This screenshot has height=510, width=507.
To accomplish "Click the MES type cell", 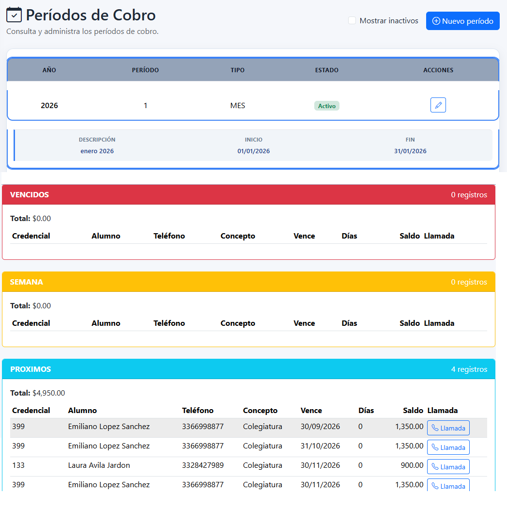I will [x=237, y=105].
